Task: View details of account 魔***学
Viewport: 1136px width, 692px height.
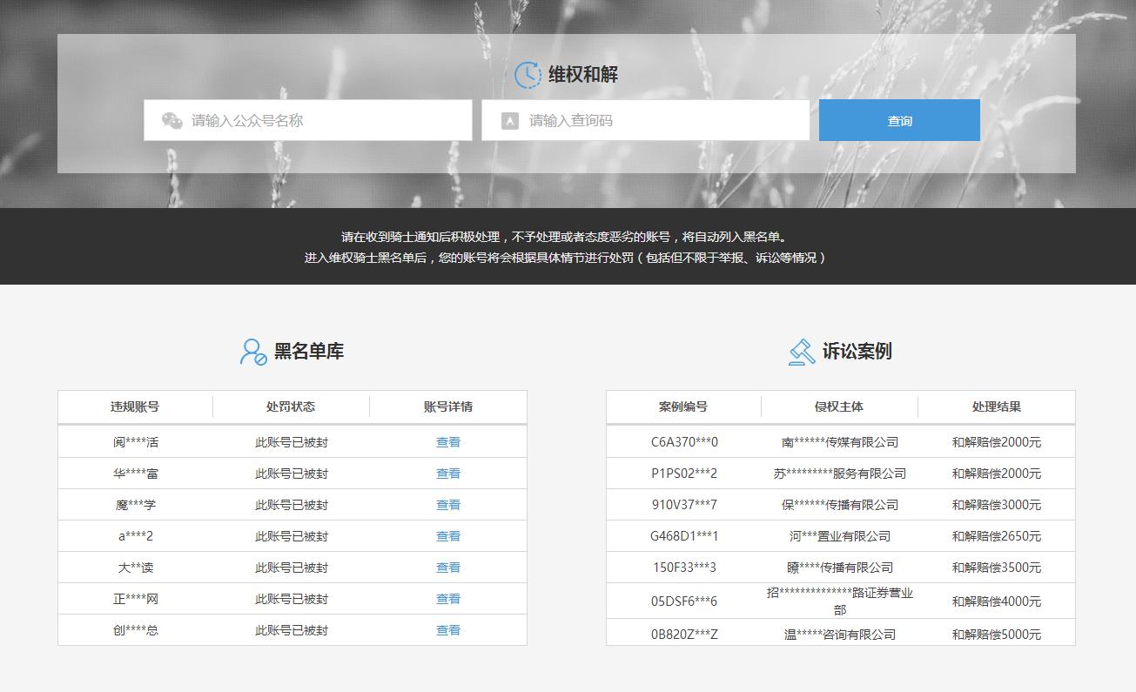Action: click(x=448, y=505)
